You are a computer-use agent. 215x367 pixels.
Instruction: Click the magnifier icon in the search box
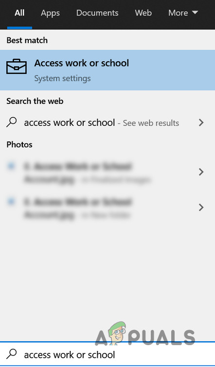pos(11,354)
